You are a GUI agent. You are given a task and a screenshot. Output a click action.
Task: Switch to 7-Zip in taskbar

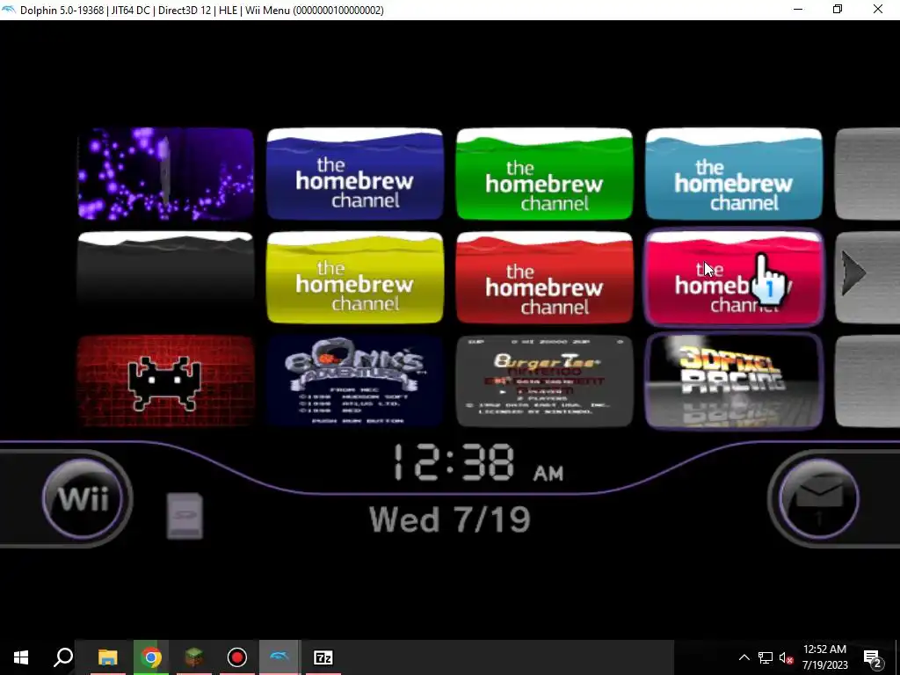click(323, 657)
